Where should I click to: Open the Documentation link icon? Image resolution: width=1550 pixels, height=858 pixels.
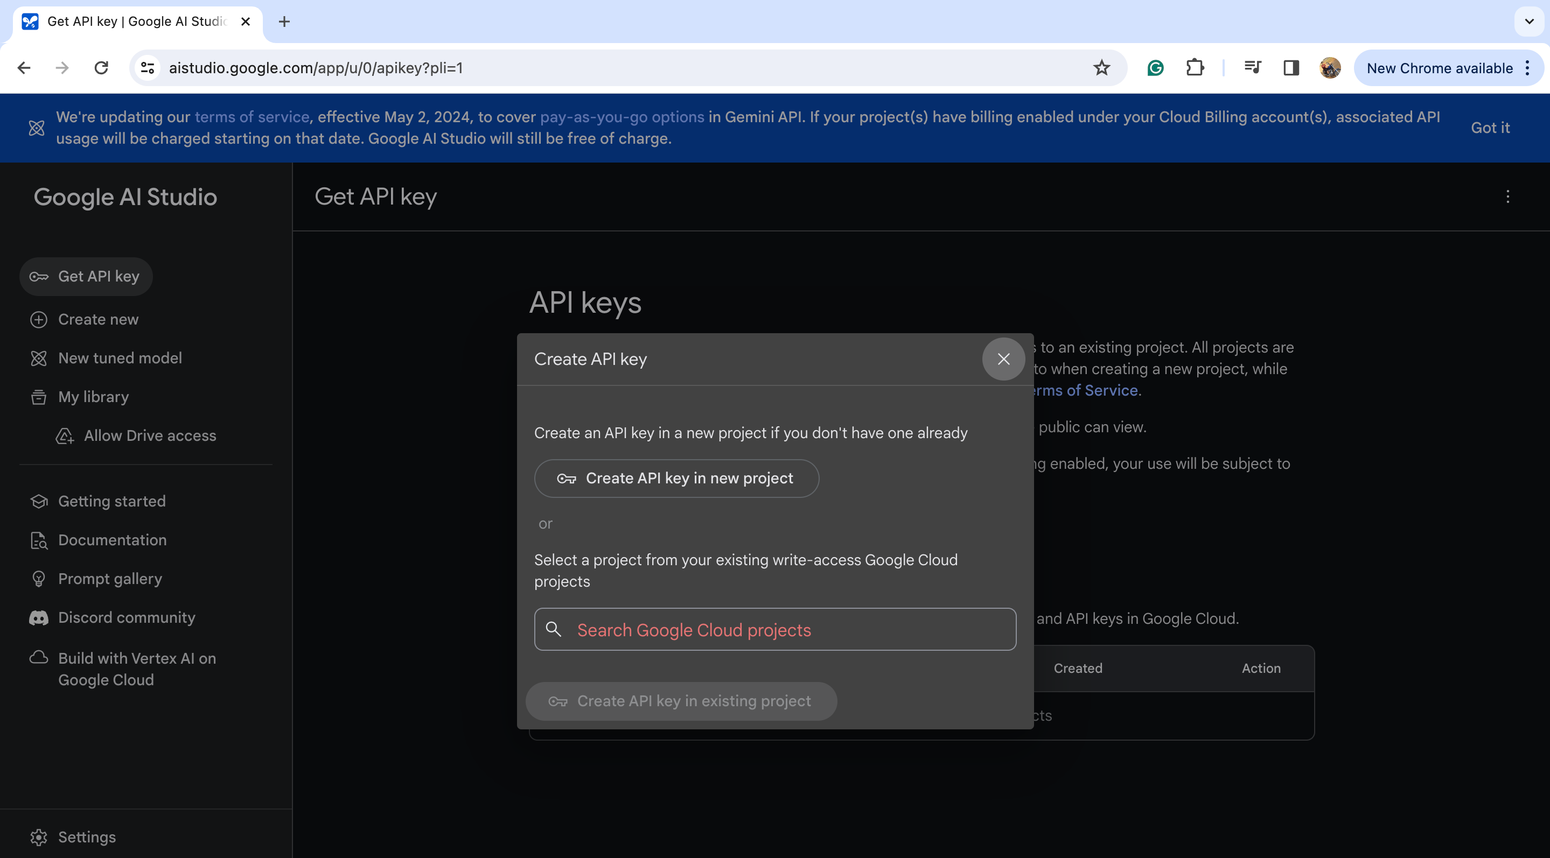pos(39,540)
